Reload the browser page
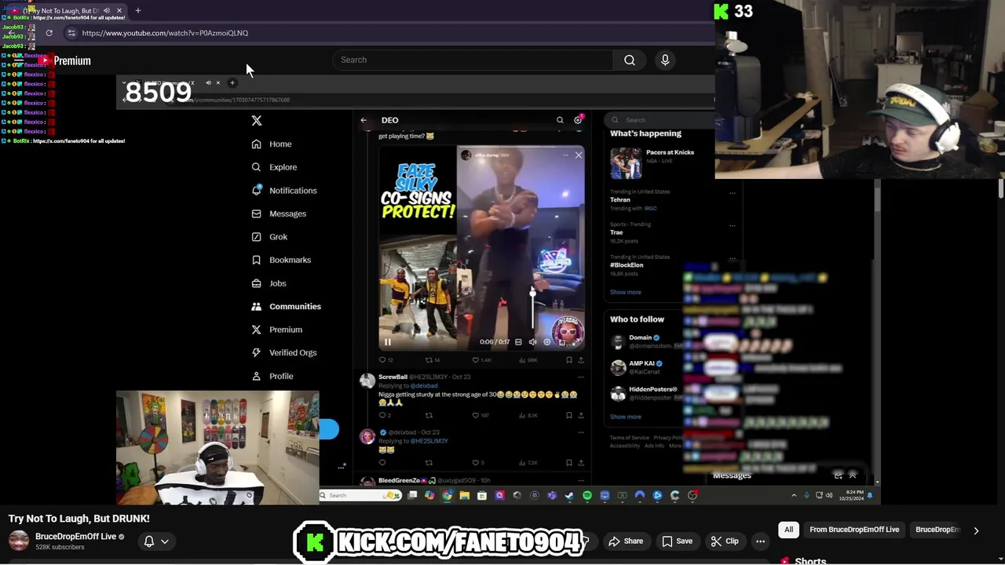The width and height of the screenshot is (1005, 565). (49, 33)
